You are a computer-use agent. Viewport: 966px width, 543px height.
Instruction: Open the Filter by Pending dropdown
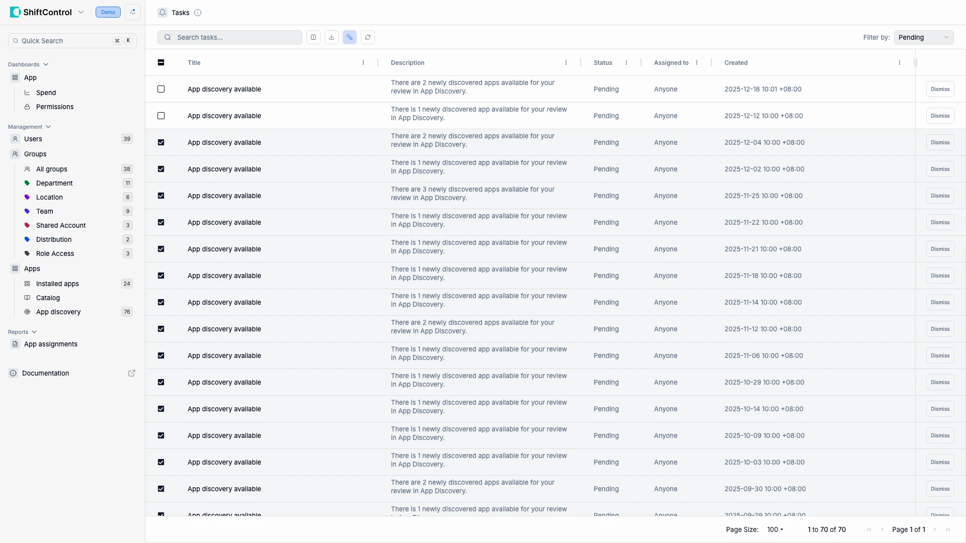click(x=924, y=37)
